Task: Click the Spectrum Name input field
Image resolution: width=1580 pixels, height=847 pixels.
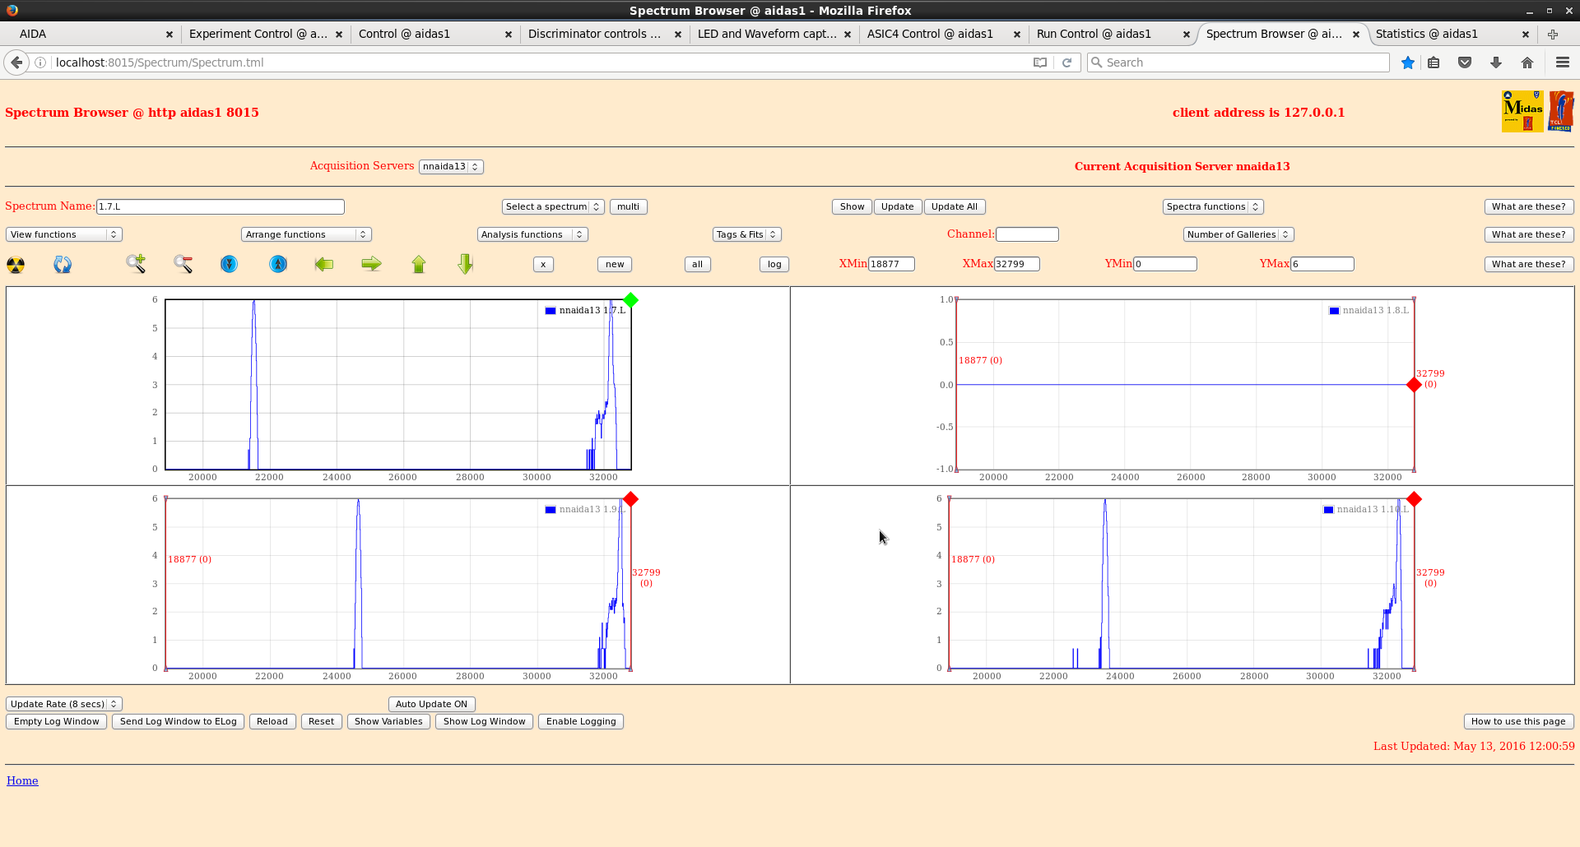Action: (x=221, y=207)
